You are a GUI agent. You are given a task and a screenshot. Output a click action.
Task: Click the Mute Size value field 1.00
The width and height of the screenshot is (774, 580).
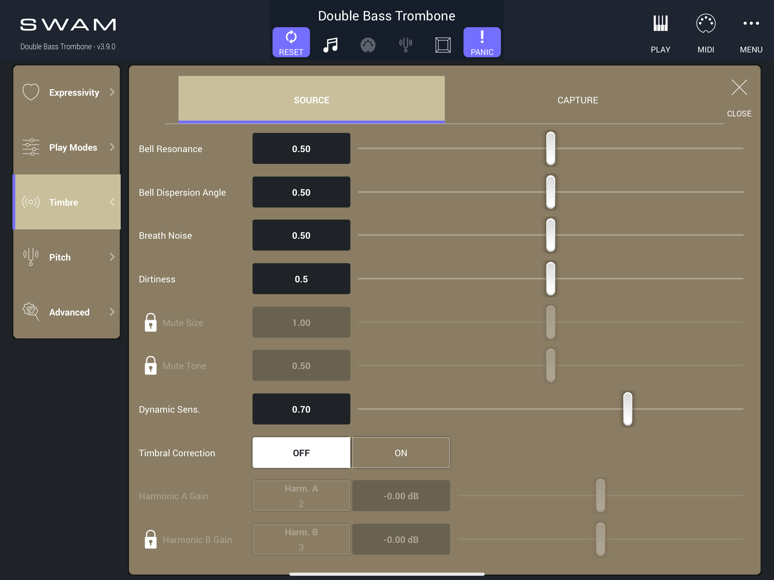click(x=301, y=322)
